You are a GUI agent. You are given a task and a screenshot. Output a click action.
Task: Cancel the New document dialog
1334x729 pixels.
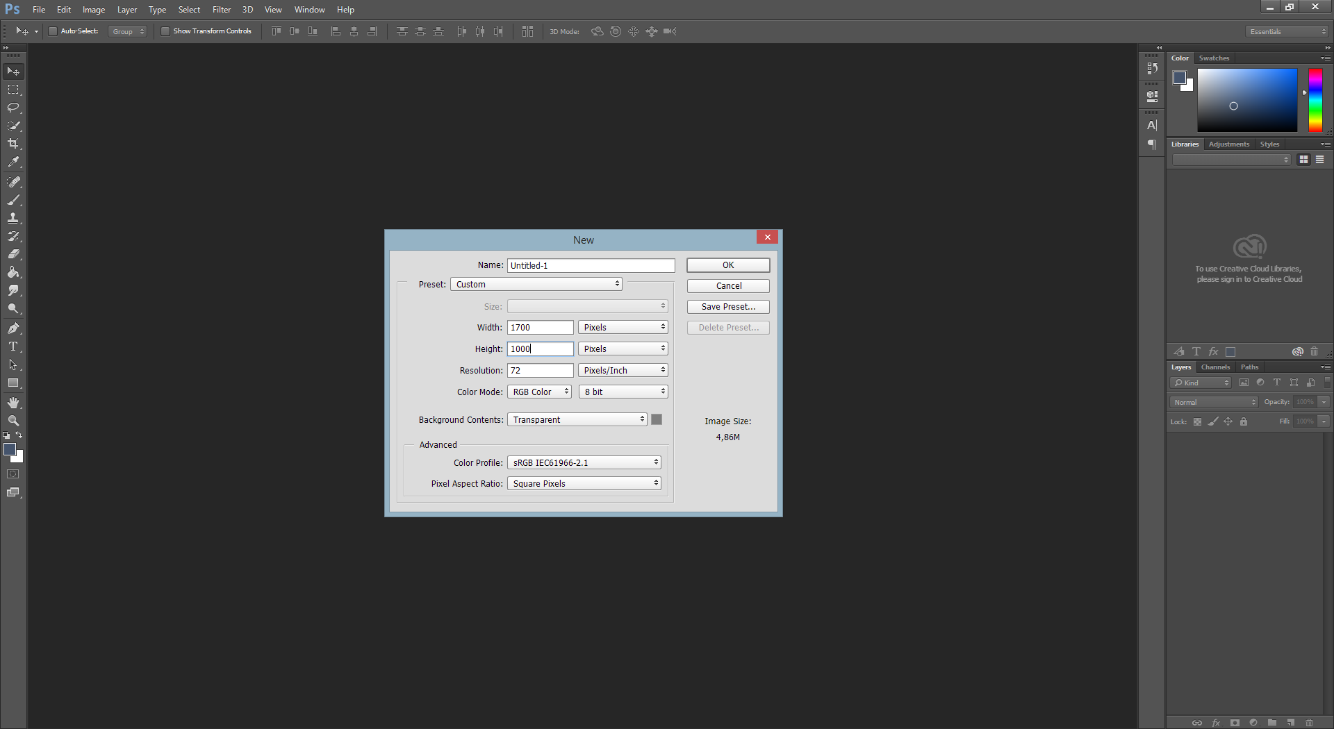(x=727, y=285)
